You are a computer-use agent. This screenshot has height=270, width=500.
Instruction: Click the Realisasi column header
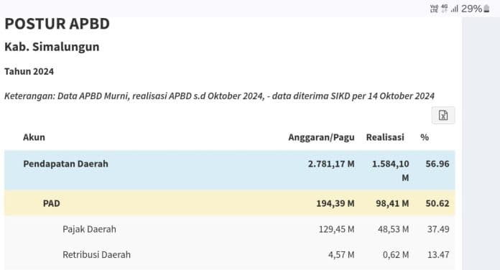tap(385, 137)
